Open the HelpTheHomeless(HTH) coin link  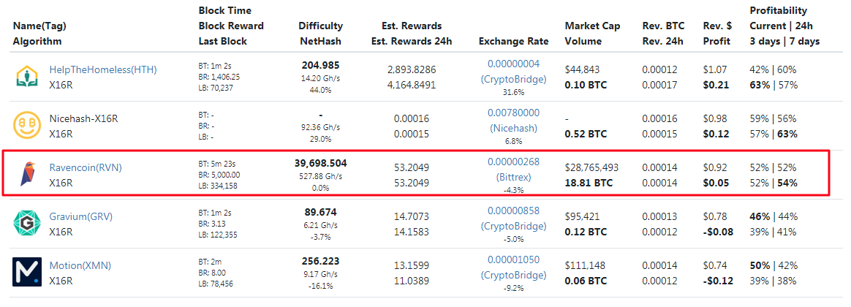pyautogui.click(x=102, y=69)
